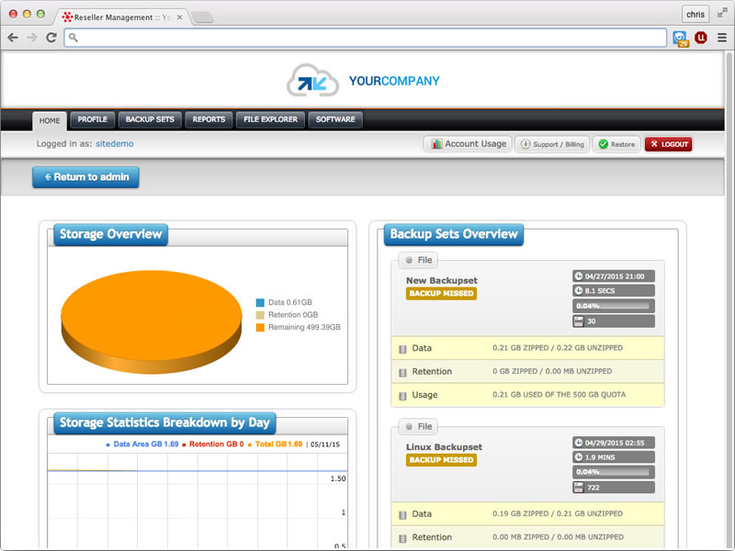Click the tan Retention 0GB legend swatch
The width and height of the screenshot is (735, 551).
pyautogui.click(x=260, y=315)
